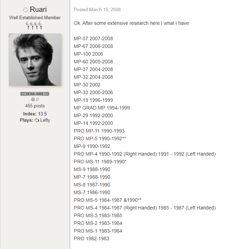
Task: Open Ruari's profile via username
Action: (38, 9)
